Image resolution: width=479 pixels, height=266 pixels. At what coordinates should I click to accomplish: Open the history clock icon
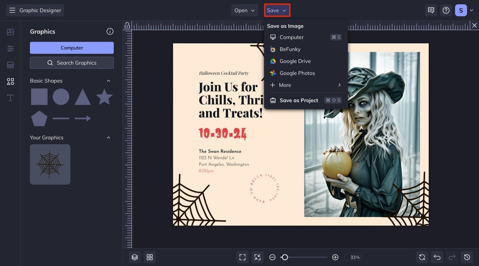pyautogui.click(x=467, y=257)
